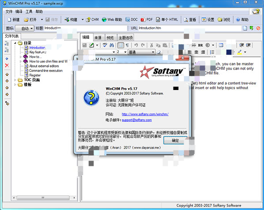Screen dimensions: 264x210
Task: Align text left
Action: click(x=190, y=52)
